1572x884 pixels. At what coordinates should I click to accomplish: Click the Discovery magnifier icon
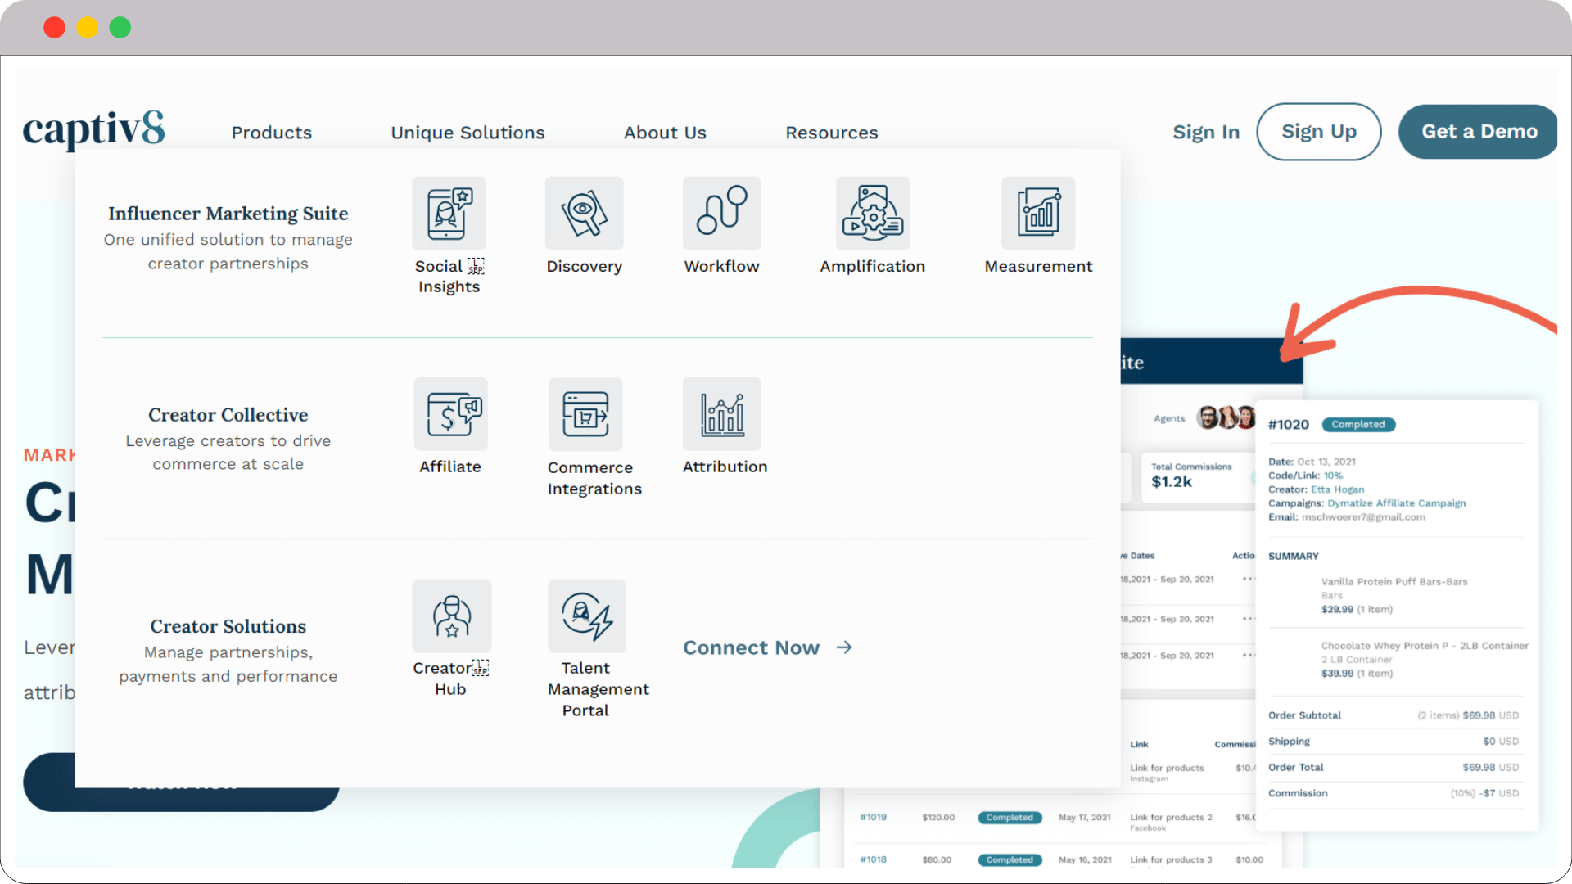pos(584,213)
